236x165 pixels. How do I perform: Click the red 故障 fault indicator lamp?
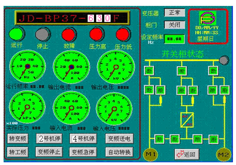[69, 35]
